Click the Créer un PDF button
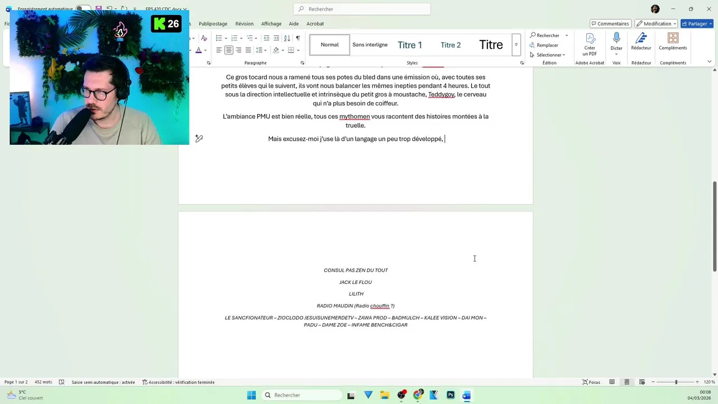718x404 pixels. click(590, 44)
